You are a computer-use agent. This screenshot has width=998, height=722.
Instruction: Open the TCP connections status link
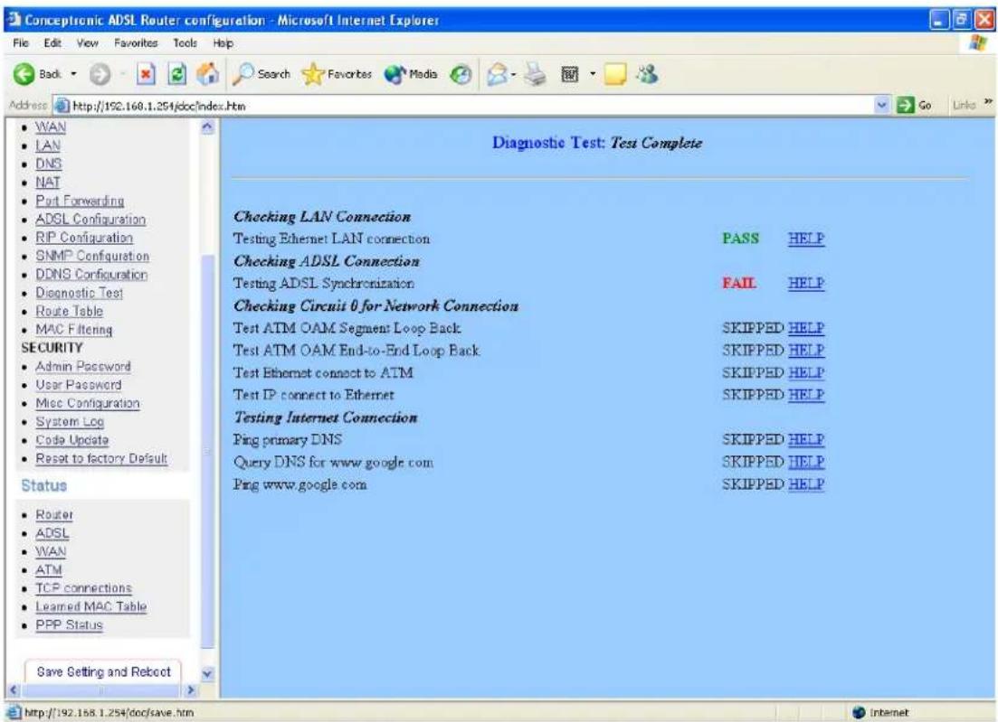[x=83, y=588]
